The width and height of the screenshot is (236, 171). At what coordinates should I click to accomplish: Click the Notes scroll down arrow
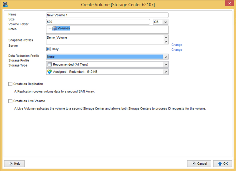coord(166,42)
